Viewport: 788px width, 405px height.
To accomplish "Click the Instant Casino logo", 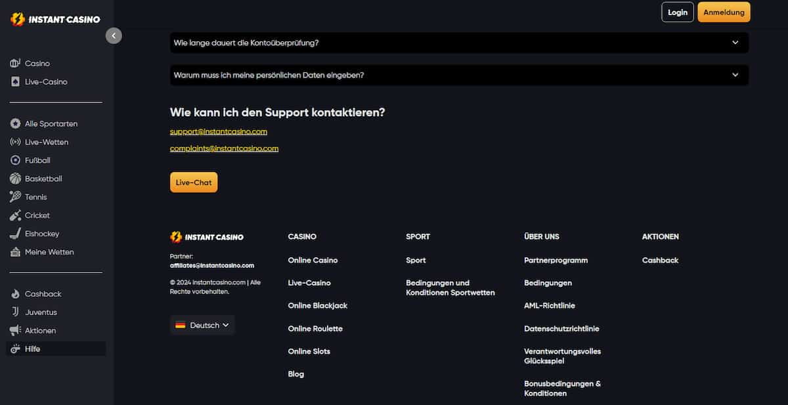I will tap(56, 19).
